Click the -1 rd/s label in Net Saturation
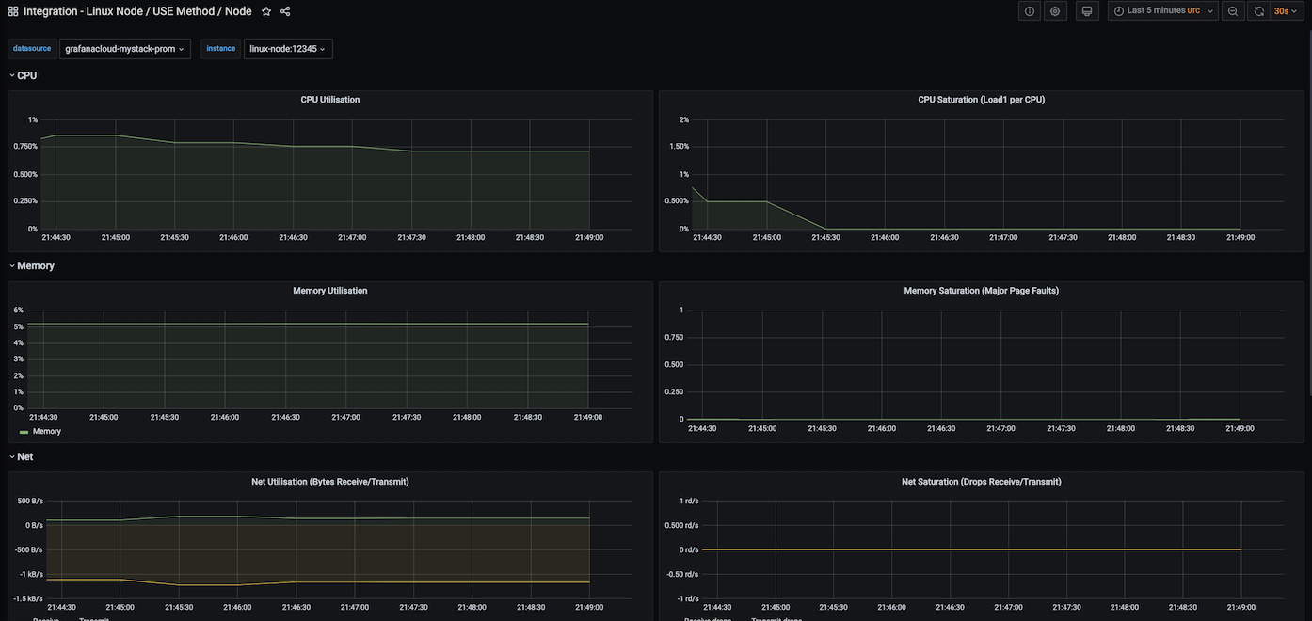Image resolution: width=1312 pixels, height=621 pixels. point(688,599)
